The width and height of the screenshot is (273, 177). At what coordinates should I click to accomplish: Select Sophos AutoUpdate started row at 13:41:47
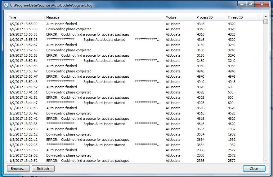[x=135, y=103]
